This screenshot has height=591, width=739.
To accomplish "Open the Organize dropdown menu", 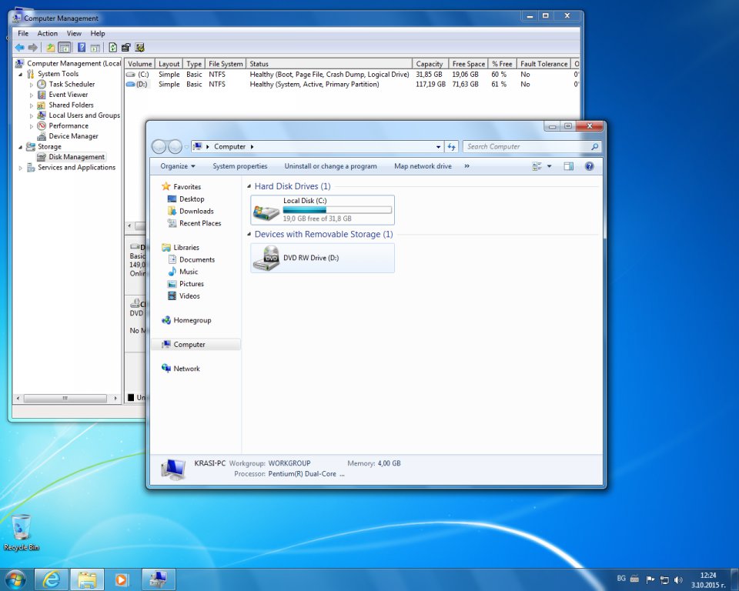I will click(178, 166).
